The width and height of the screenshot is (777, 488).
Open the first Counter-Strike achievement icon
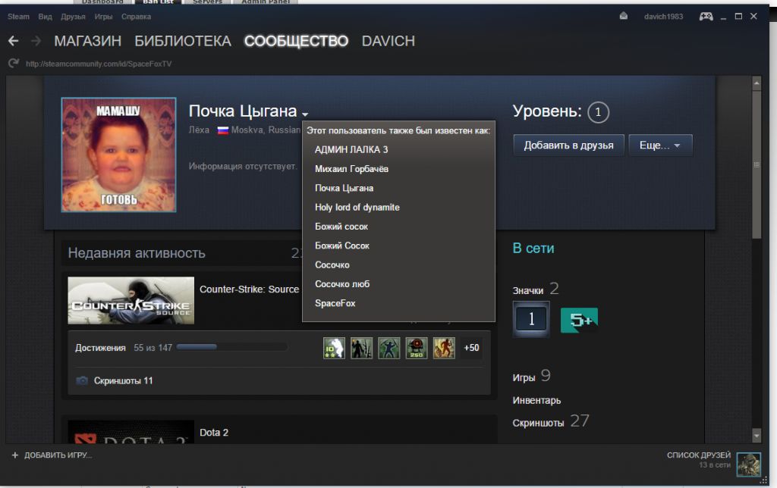click(334, 348)
